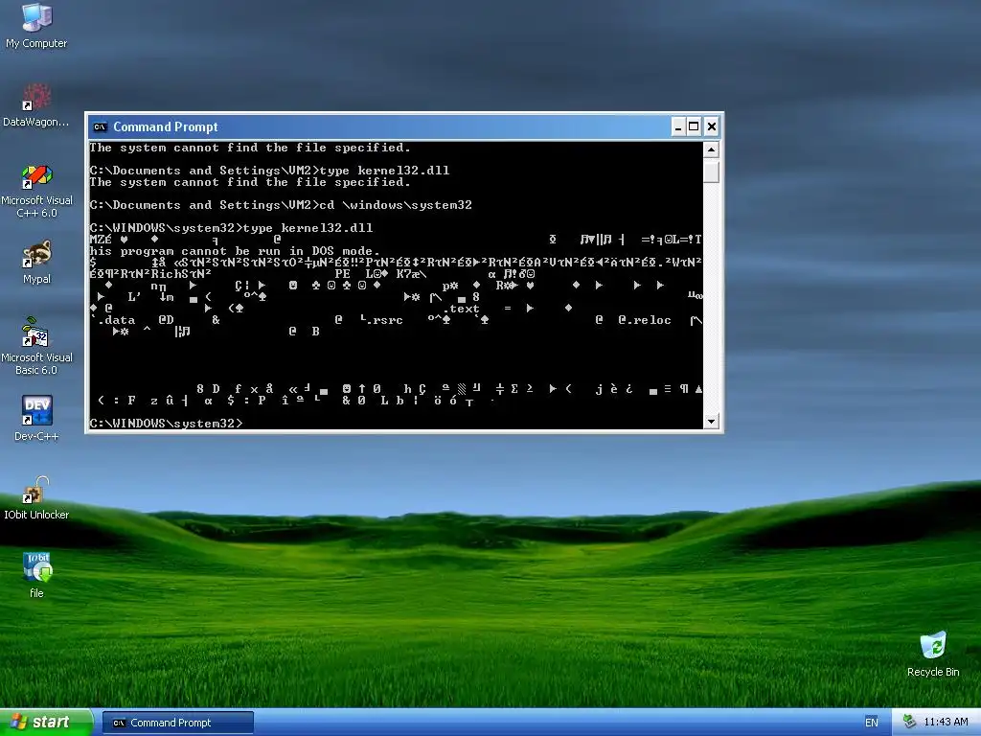Click the '.rsrc' section name text
This screenshot has height=736, width=981.
[x=385, y=320]
